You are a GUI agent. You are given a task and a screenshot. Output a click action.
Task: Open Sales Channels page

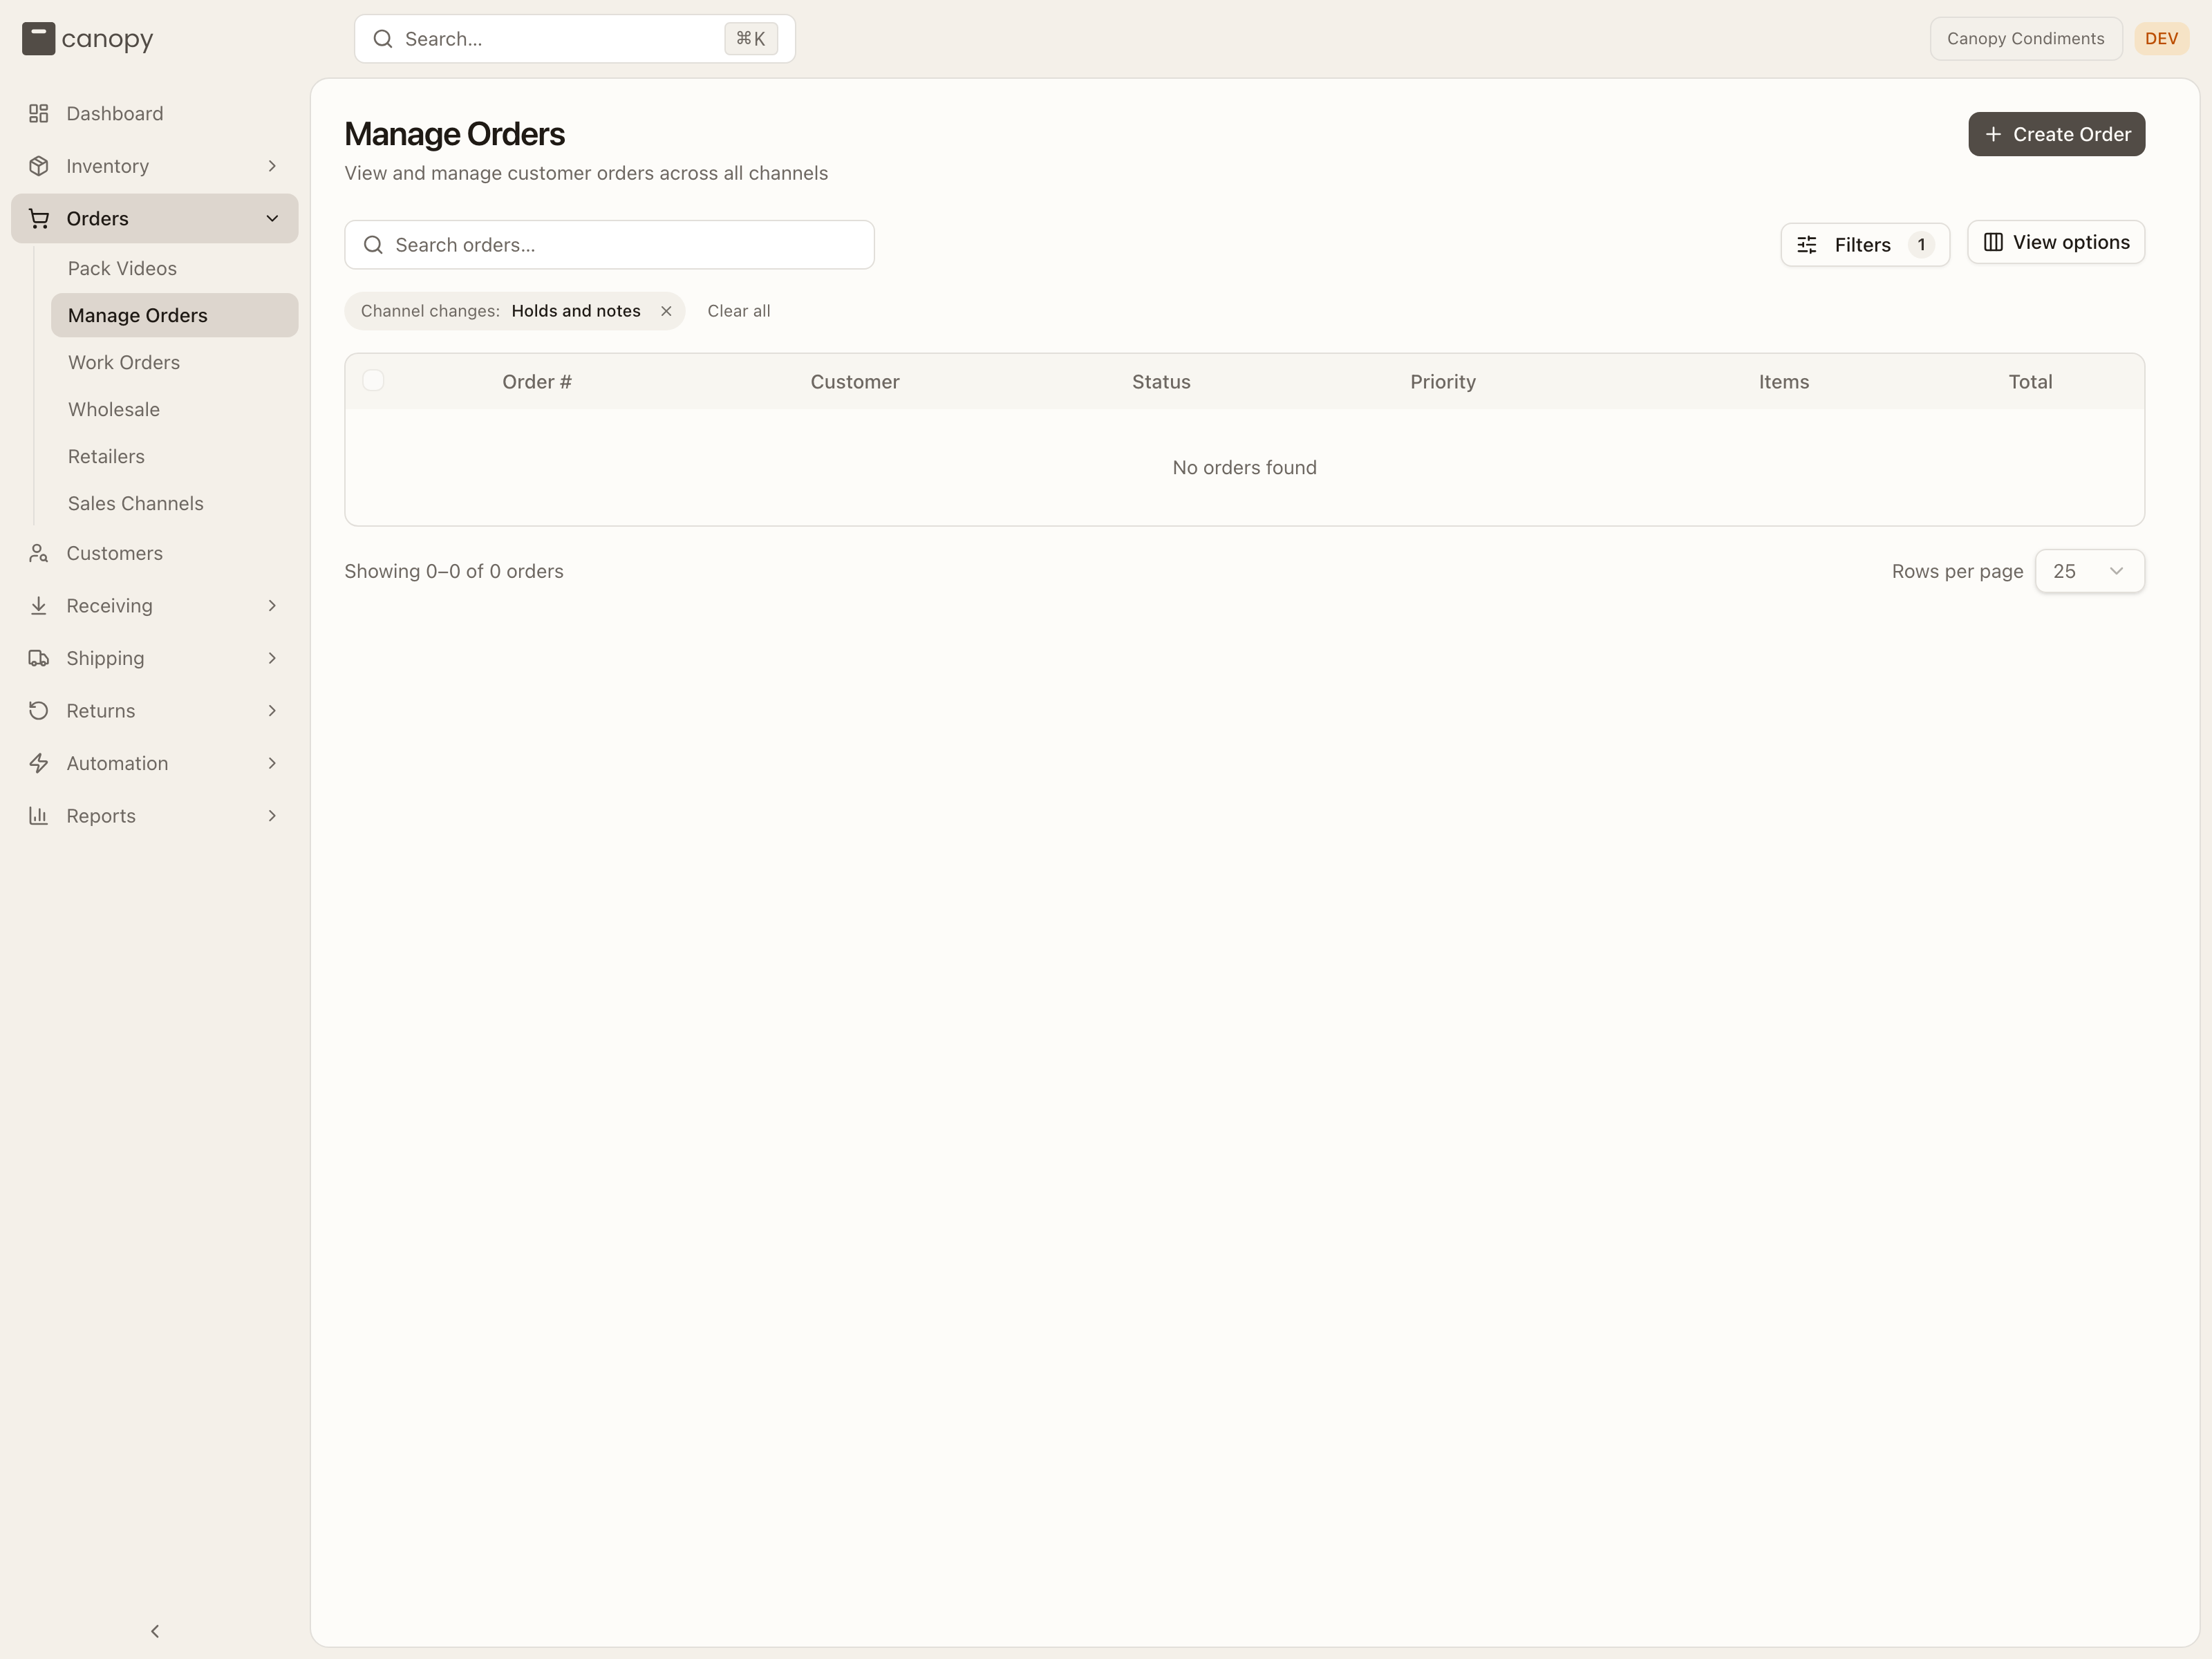(x=175, y=503)
